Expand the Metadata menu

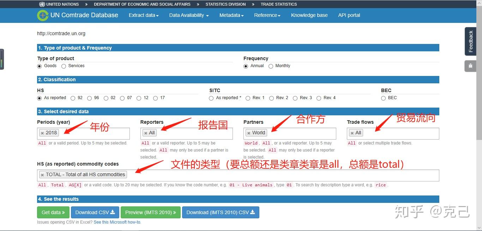coord(231,15)
